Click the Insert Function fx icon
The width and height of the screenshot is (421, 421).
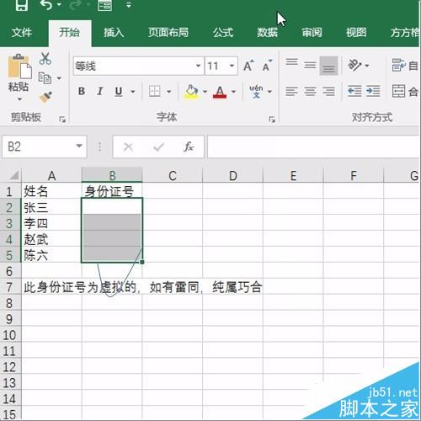(189, 147)
